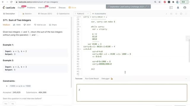Open the Explore menu

point(21,8)
